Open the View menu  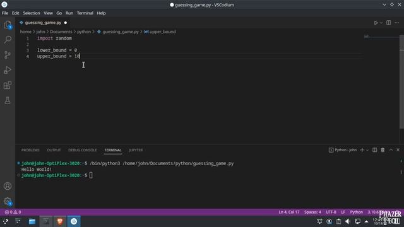48,13
